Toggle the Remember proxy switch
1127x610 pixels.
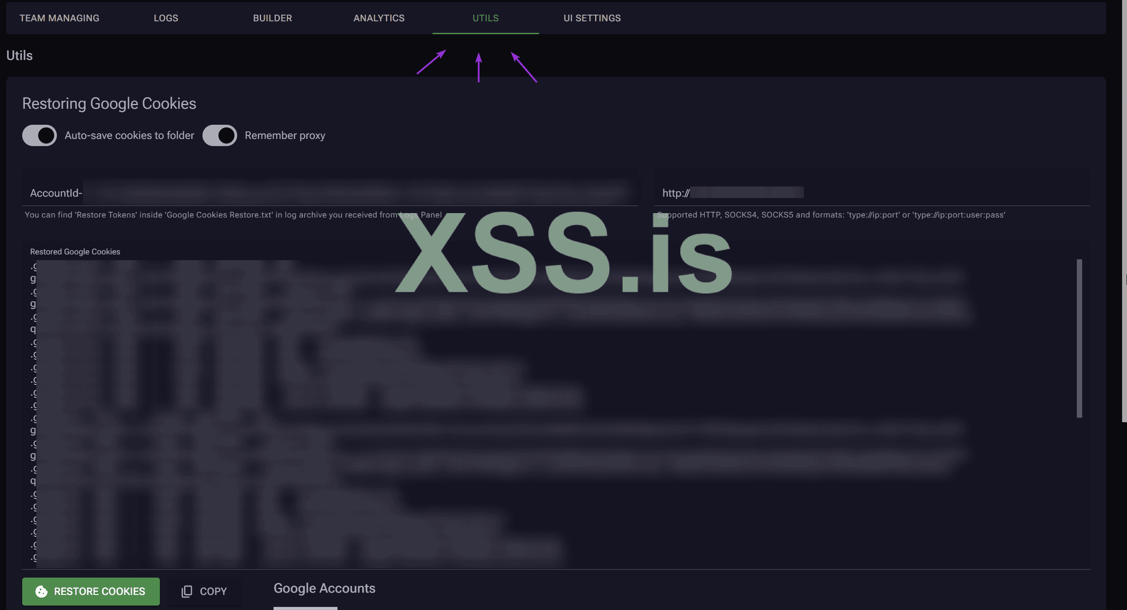click(x=220, y=135)
